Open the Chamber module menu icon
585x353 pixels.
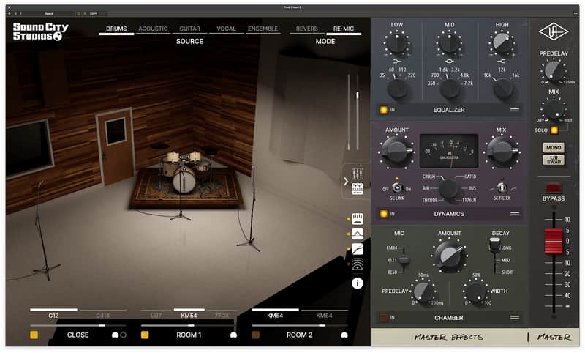pos(515,318)
